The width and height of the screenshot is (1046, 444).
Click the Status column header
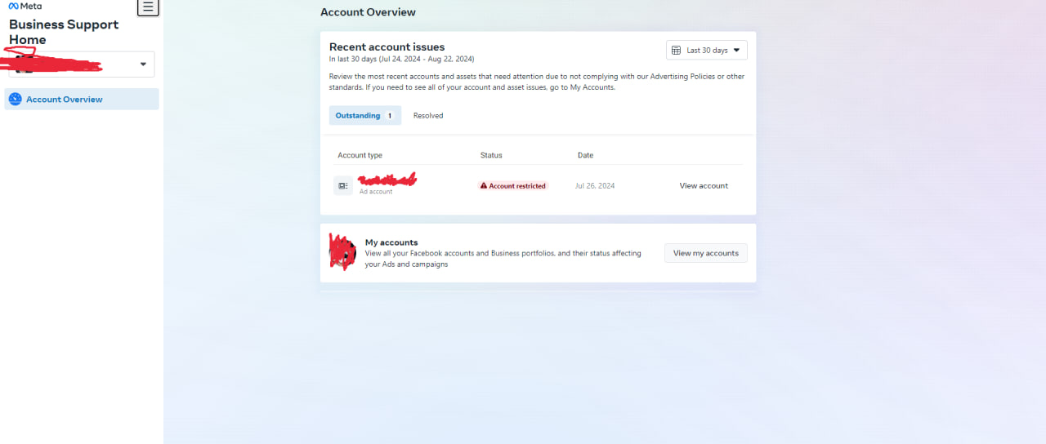pyautogui.click(x=491, y=155)
